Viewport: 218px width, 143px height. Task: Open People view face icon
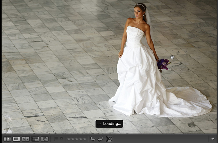(45, 139)
